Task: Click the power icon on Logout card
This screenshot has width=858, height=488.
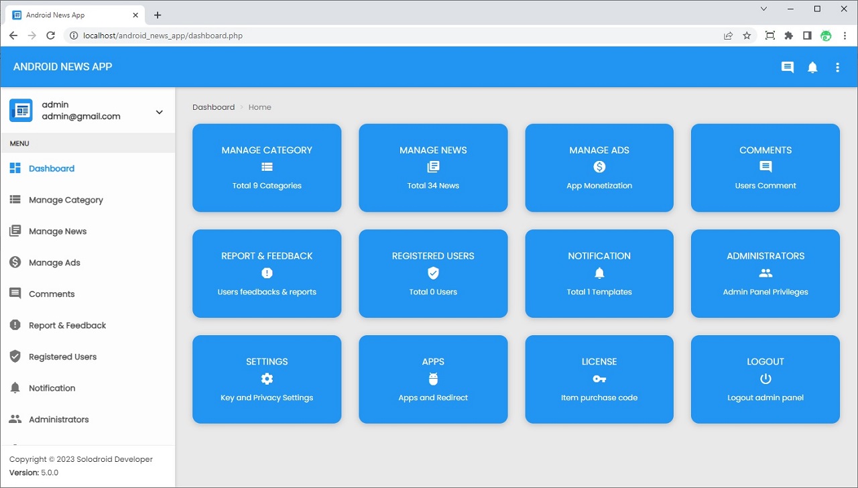Action: tap(765, 379)
